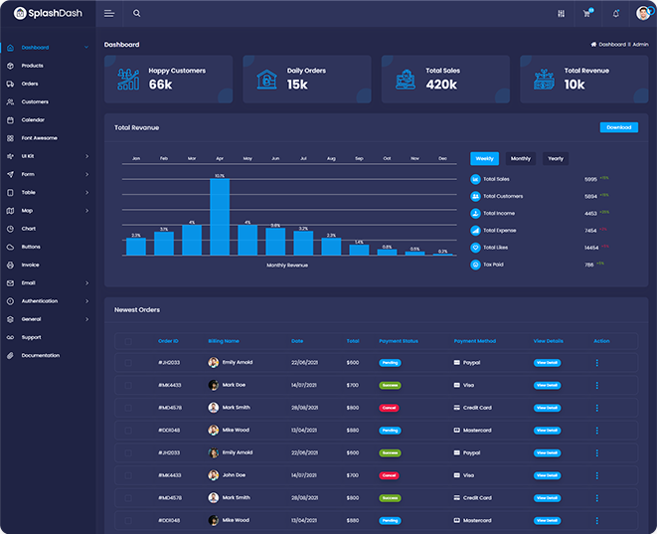Click the Buttons cloud icon in the sidebar
Viewport: 657px width, 534px height.
click(11, 247)
